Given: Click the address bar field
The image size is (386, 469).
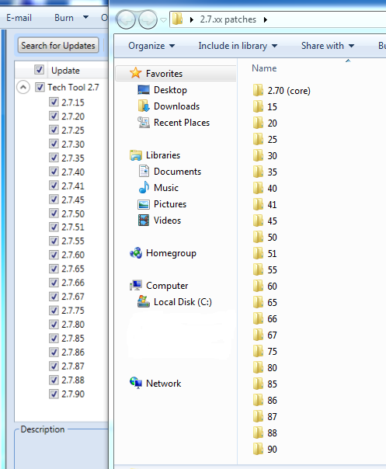Looking at the screenshot, I should pos(278,19).
